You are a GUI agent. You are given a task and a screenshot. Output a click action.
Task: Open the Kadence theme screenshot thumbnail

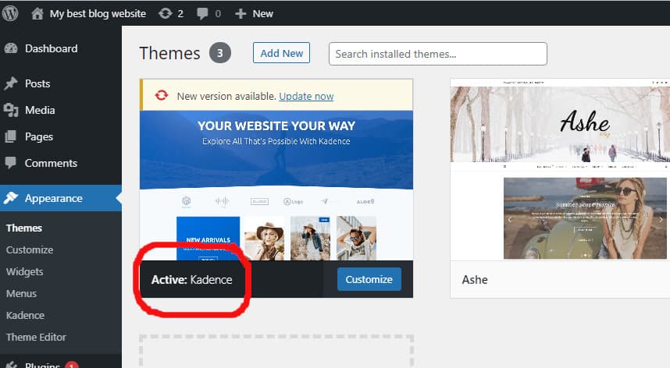tap(276, 186)
